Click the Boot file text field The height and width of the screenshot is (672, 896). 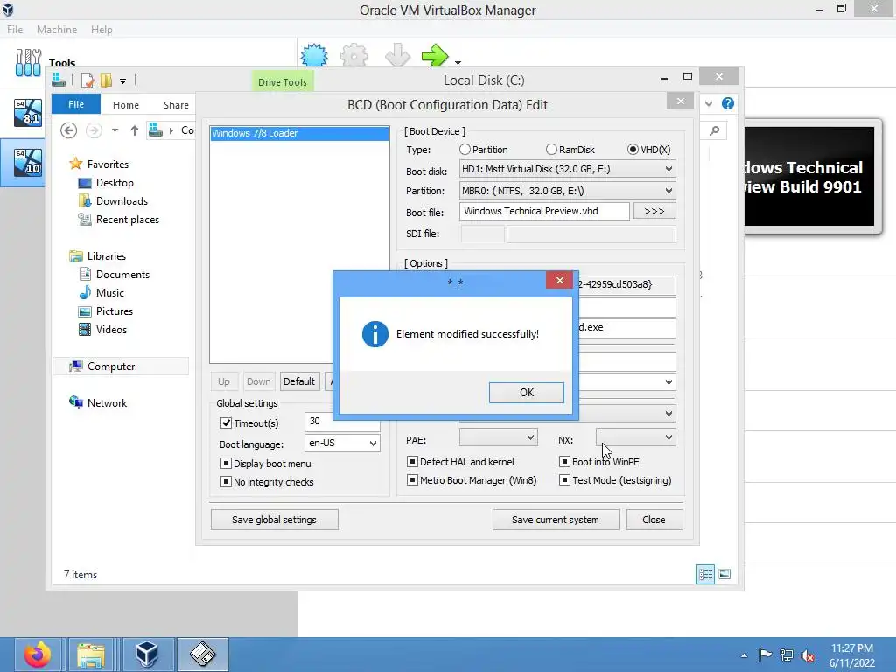pos(544,211)
